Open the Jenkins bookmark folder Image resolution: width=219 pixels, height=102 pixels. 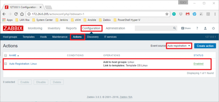[x=62, y=20]
